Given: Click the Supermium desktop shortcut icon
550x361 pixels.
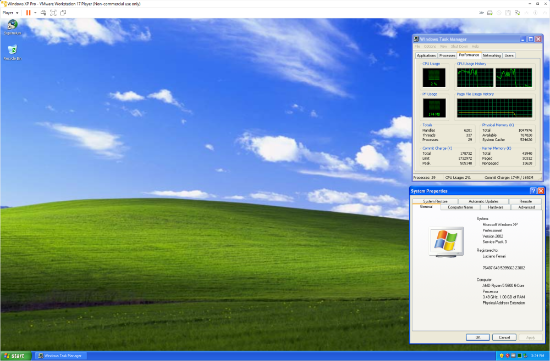Looking at the screenshot, I should pos(12,25).
